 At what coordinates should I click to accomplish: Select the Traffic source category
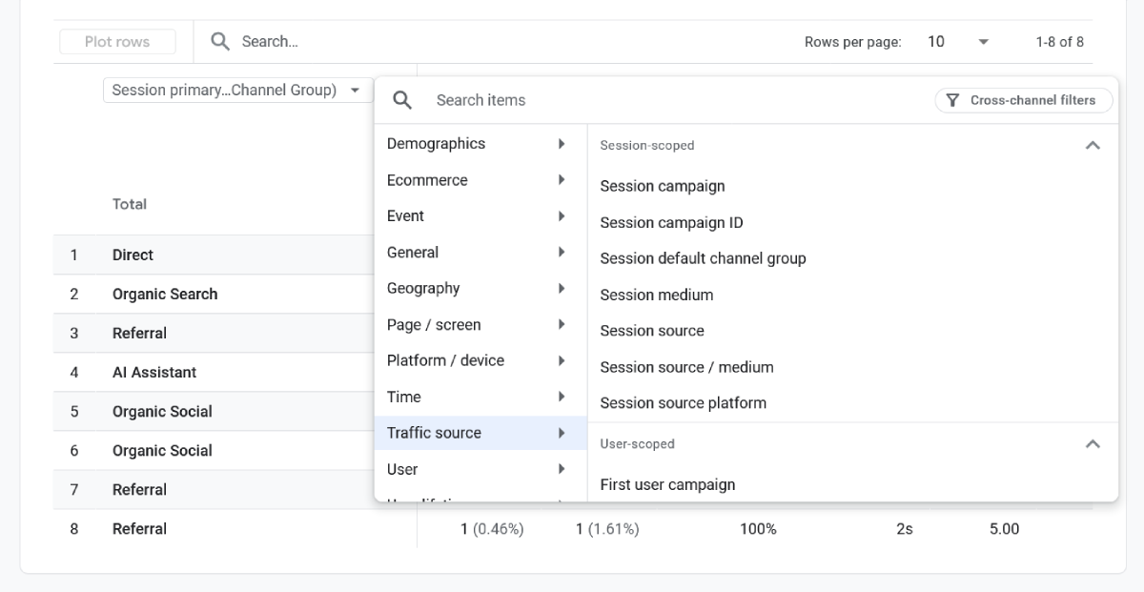pyautogui.click(x=480, y=433)
